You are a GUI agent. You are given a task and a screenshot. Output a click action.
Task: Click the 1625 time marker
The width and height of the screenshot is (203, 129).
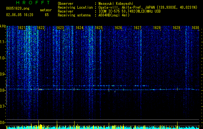tap(99, 28)
